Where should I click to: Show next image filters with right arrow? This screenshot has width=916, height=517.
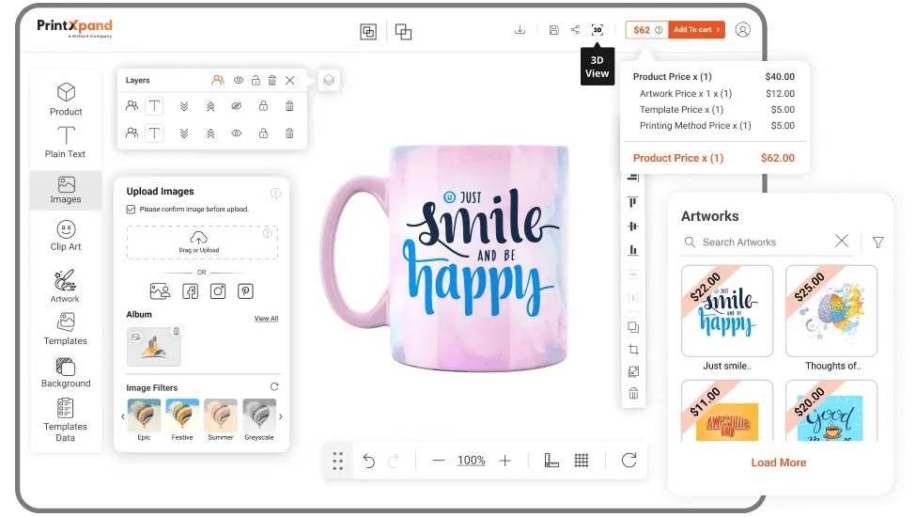click(281, 416)
